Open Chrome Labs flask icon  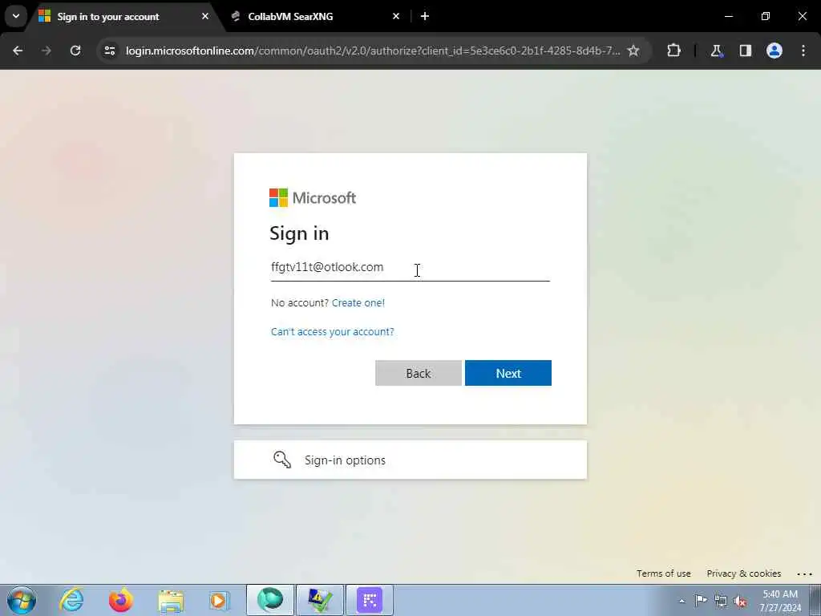(x=716, y=51)
